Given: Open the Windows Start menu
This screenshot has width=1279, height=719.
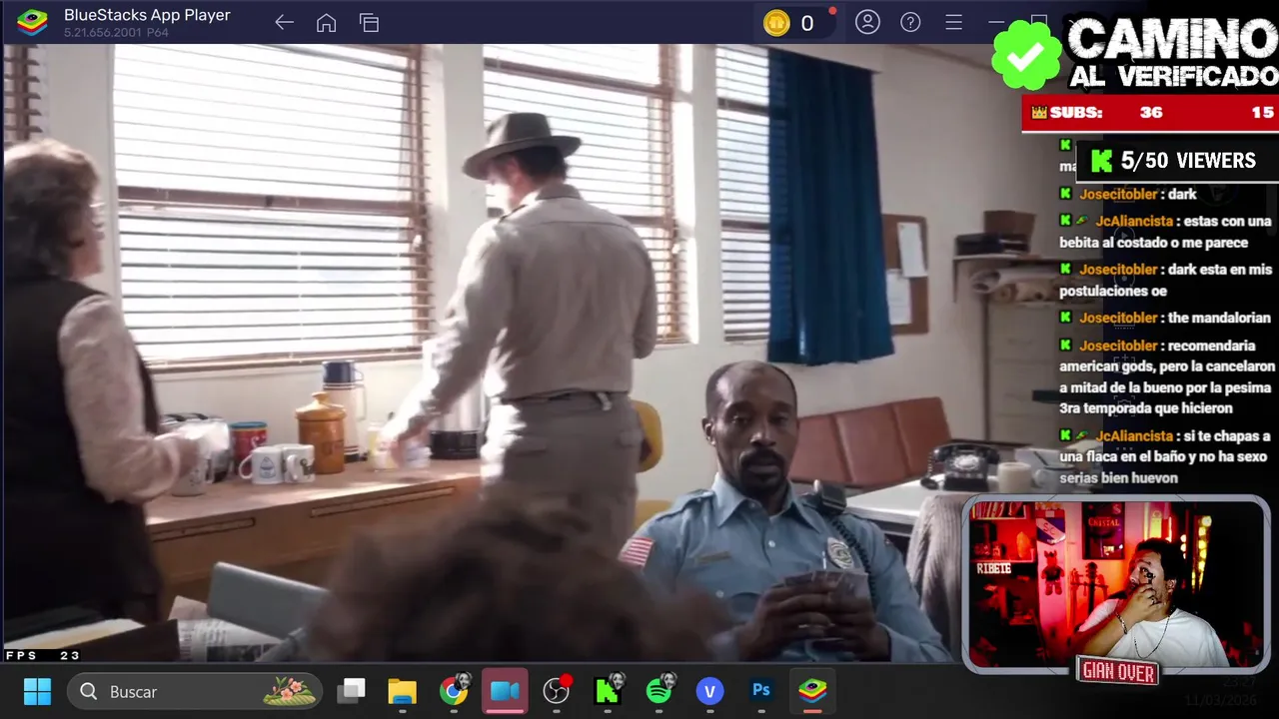Looking at the screenshot, I should coord(37,691).
